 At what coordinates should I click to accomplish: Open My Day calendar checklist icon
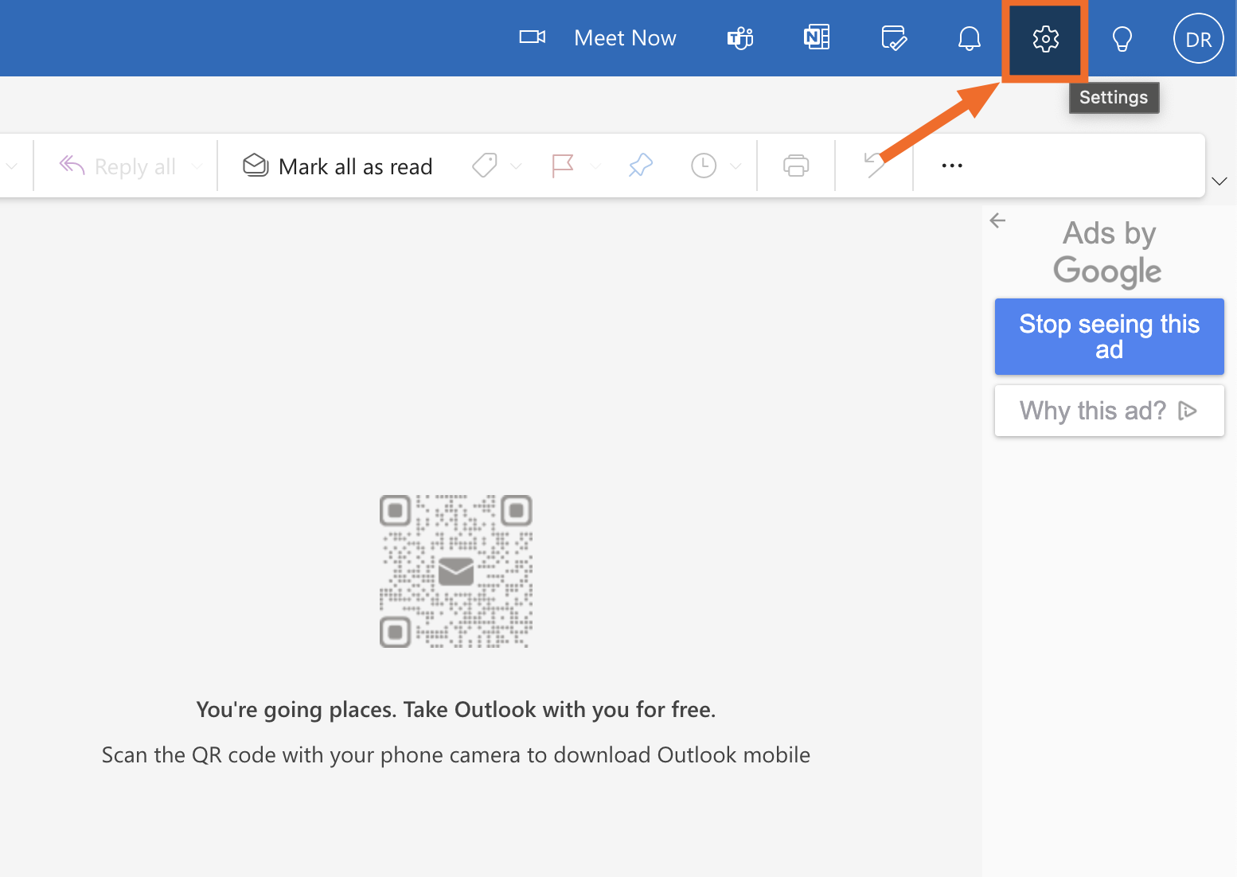pyautogui.click(x=893, y=38)
